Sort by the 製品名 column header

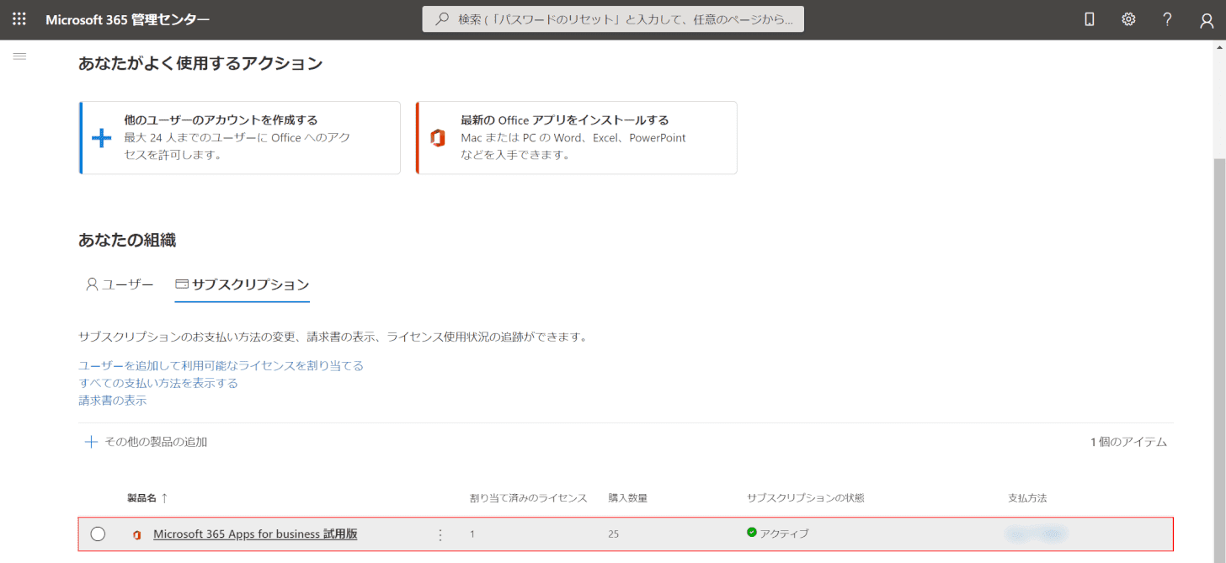(x=147, y=498)
